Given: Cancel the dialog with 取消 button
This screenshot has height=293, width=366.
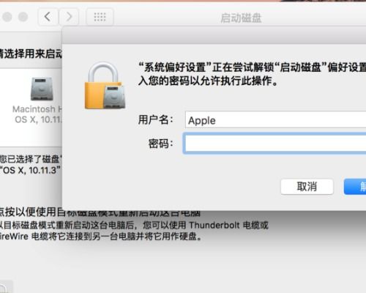Looking at the screenshot, I should (307, 187).
